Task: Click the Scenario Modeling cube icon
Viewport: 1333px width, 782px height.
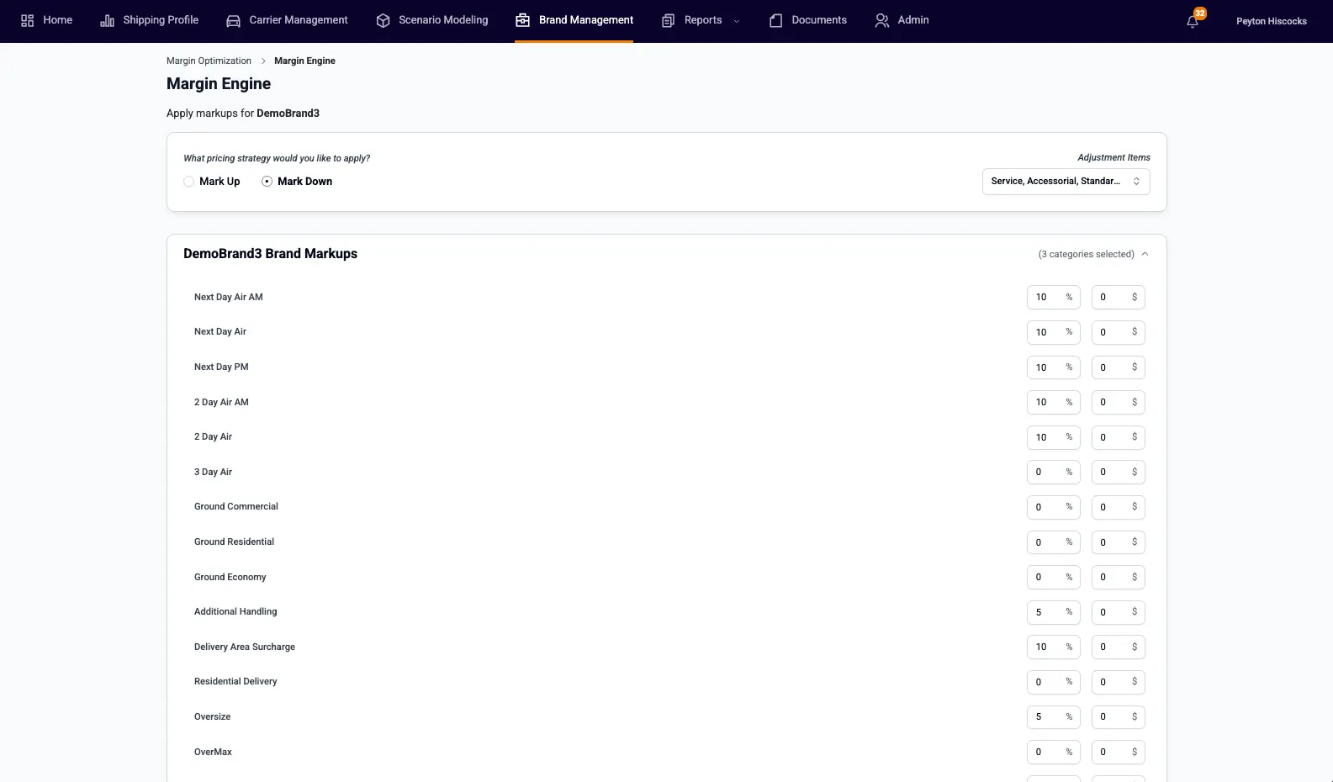Action: click(x=383, y=20)
